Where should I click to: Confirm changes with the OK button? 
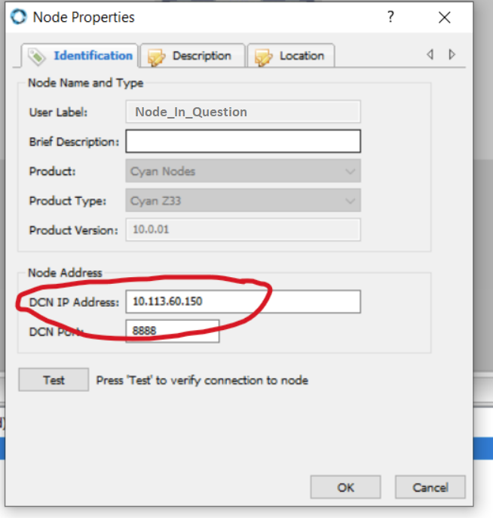click(x=345, y=487)
